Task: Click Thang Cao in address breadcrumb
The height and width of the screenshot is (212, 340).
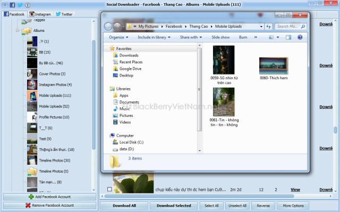Action: point(198,27)
